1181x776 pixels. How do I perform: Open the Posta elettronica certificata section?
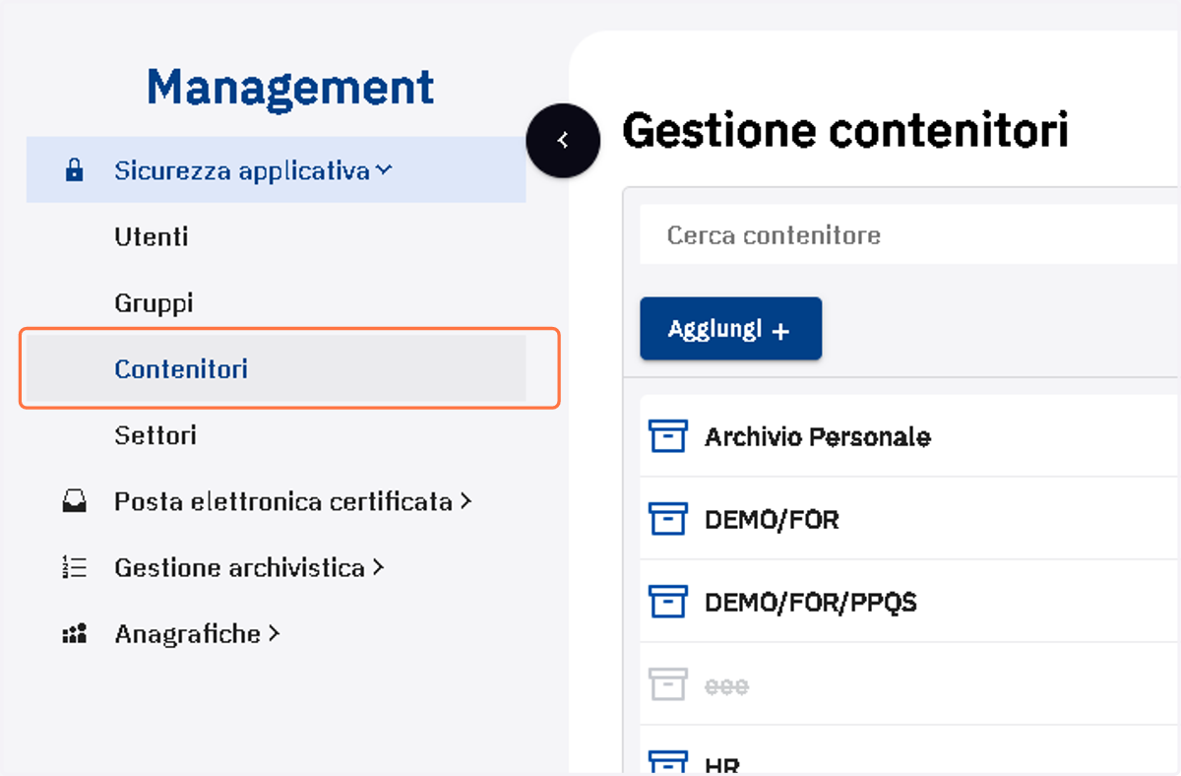click(283, 502)
